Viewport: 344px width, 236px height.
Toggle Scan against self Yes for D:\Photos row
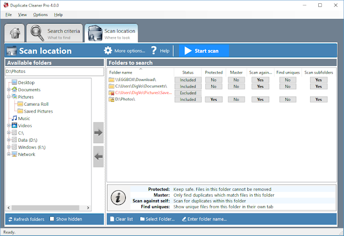[x=260, y=99]
